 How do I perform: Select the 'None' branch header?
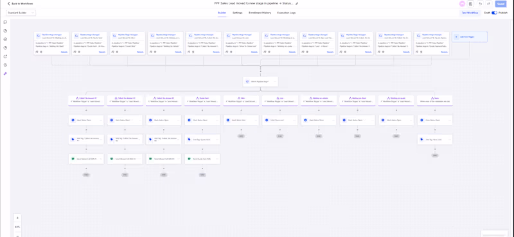(435, 101)
